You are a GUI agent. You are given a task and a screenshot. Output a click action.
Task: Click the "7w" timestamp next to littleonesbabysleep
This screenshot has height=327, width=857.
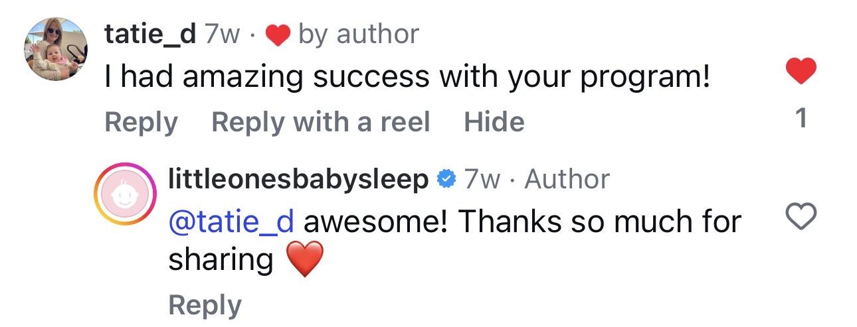pyautogui.click(x=482, y=180)
